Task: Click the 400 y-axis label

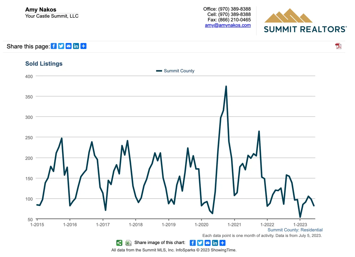Action: (x=29, y=76)
